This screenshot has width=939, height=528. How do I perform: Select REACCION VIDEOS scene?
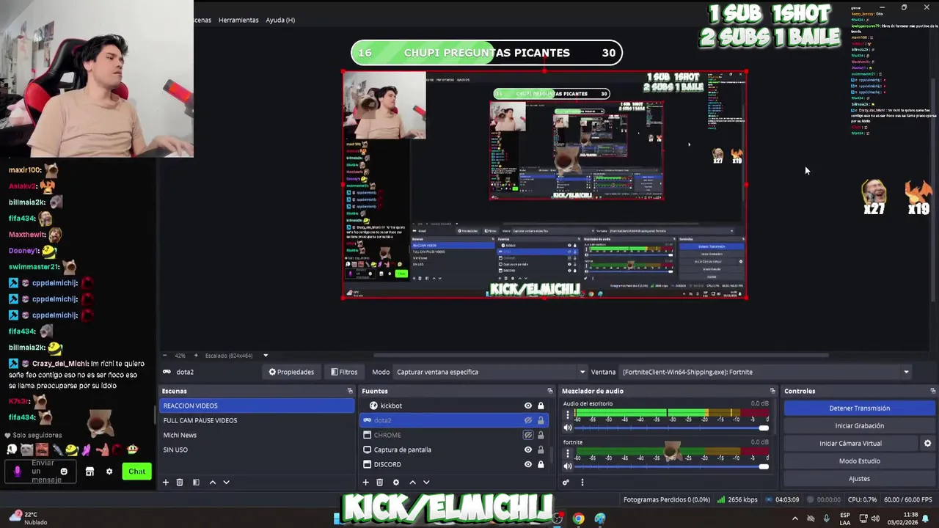pos(257,406)
